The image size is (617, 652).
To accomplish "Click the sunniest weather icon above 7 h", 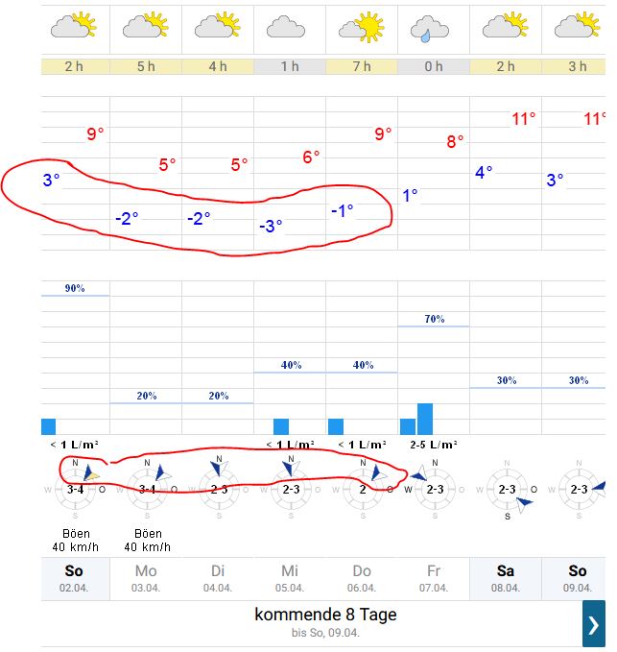I will click(x=362, y=27).
